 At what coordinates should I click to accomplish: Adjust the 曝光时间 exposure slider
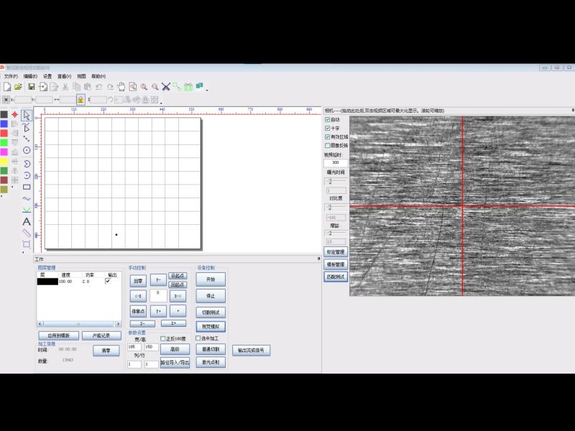[x=329, y=182]
